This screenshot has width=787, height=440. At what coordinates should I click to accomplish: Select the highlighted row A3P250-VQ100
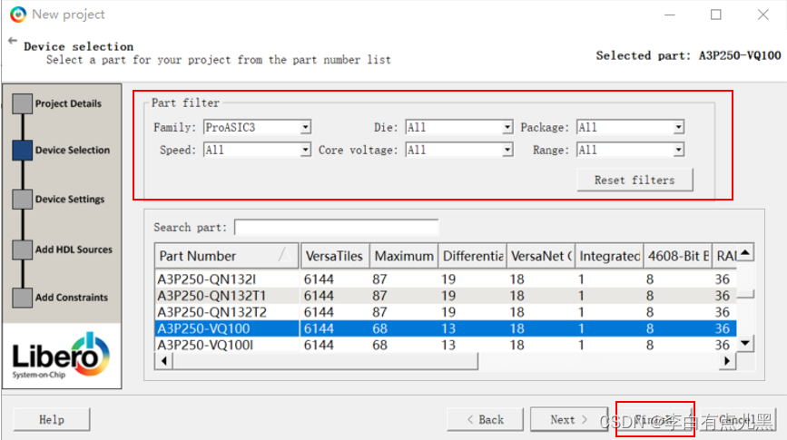click(x=446, y=328)
